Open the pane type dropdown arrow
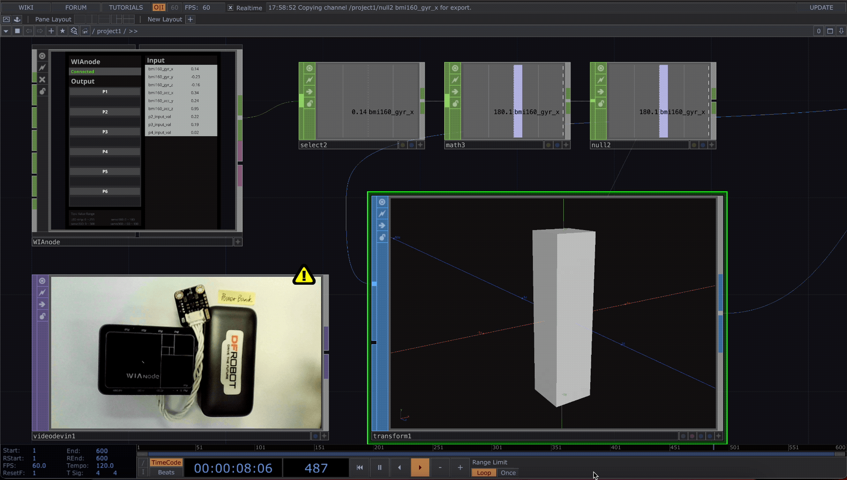This screenshot has width=847, height=480. tap(6, 31)
